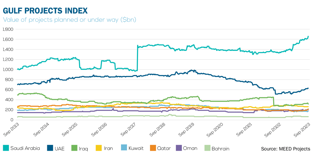Click the 'GULF PROJECTS INDEX' chart title
The width and height of the screenshot is (315, 165).
coord(45,11)
